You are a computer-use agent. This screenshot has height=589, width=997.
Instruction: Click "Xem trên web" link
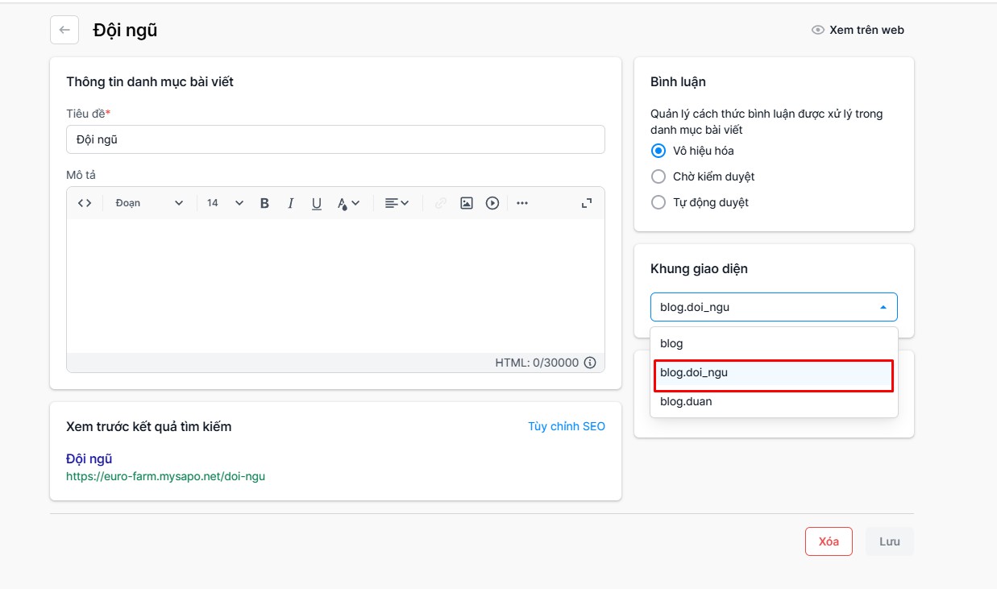pos(858,30)
